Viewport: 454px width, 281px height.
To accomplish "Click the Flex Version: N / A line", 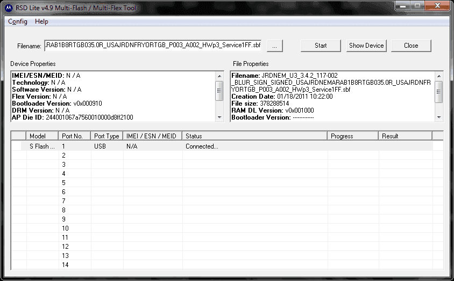I will (x=39, y=97).
